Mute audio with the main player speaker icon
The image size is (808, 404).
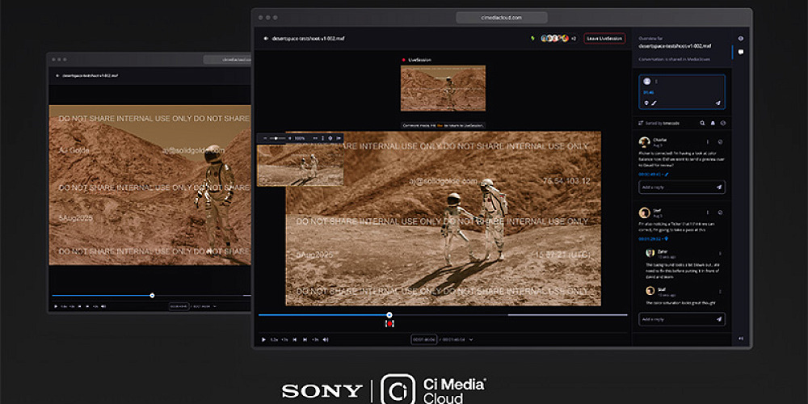coord(326,339)
